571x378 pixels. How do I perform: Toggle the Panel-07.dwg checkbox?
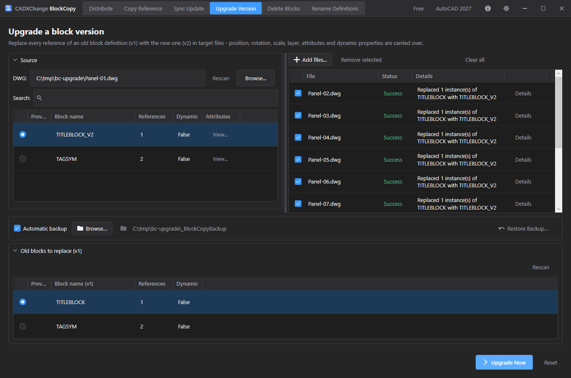tap(298, 204)
